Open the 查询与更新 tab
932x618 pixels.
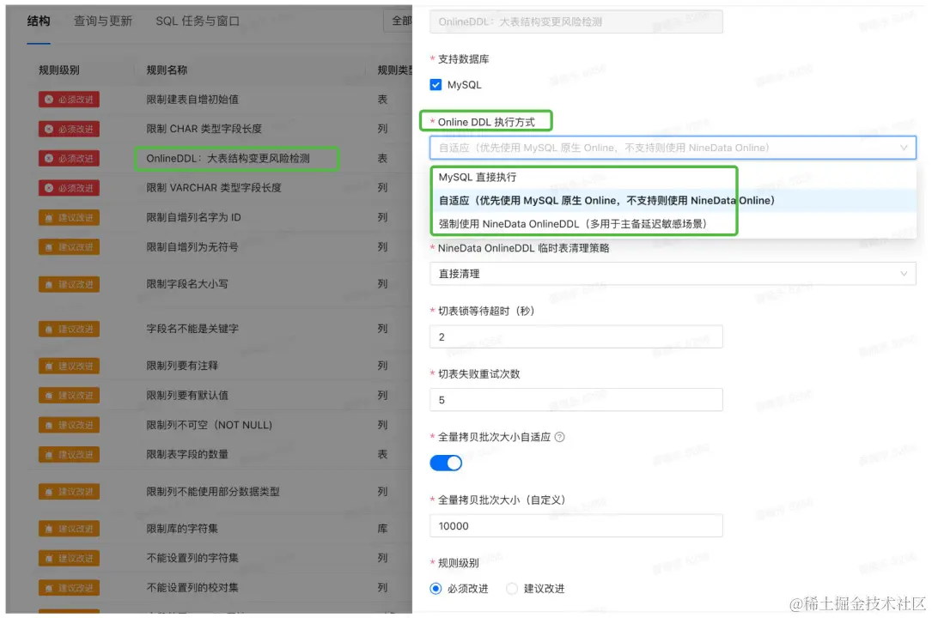103,21
